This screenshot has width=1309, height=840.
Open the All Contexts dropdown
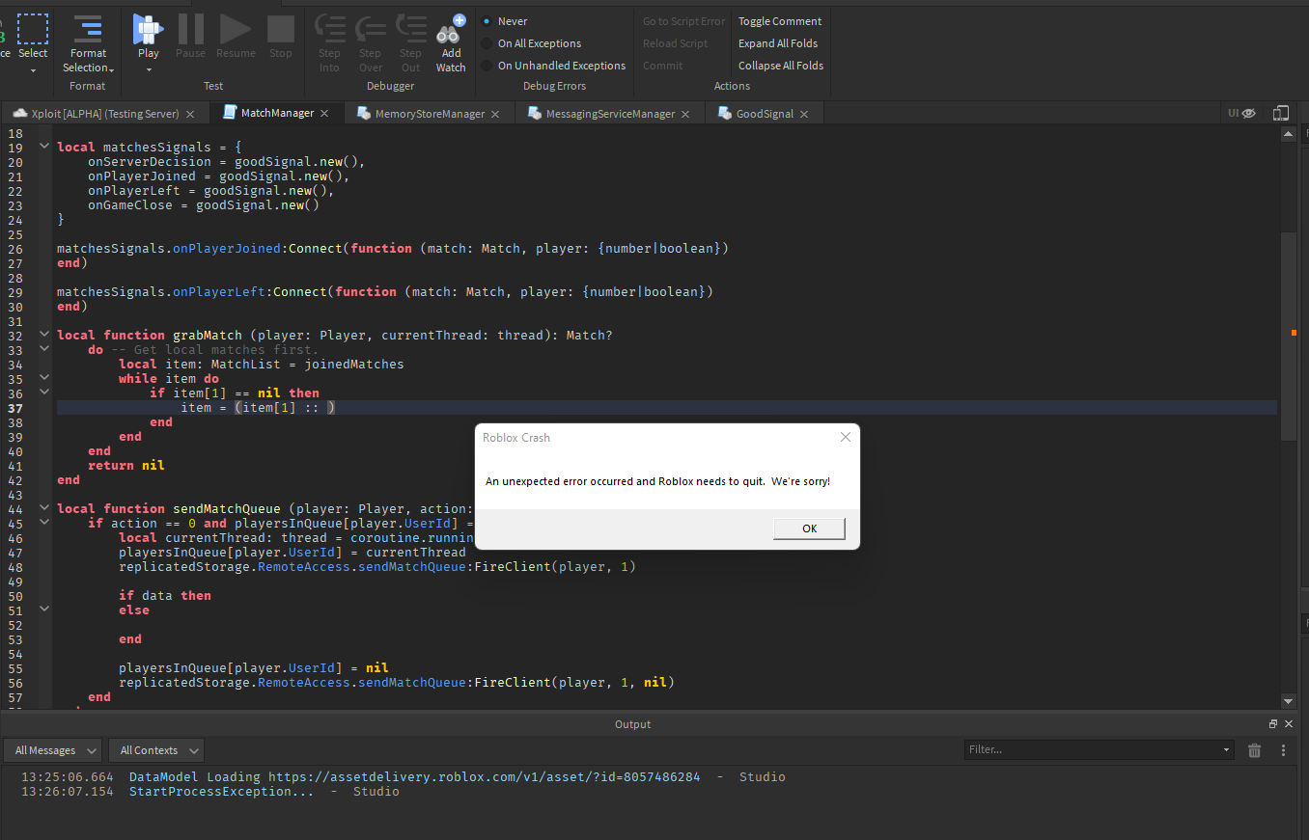point(155,749)
